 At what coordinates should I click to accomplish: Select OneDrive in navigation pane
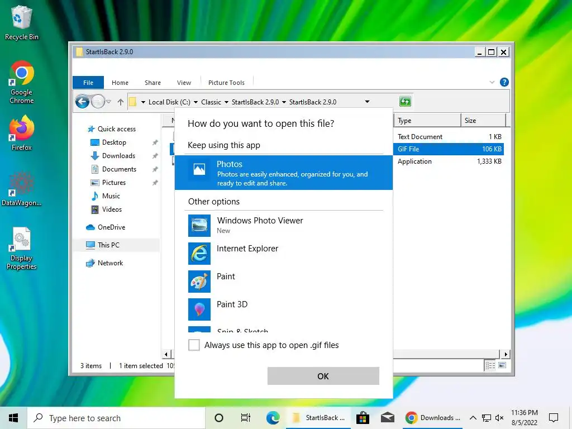(x=106, y=227)
